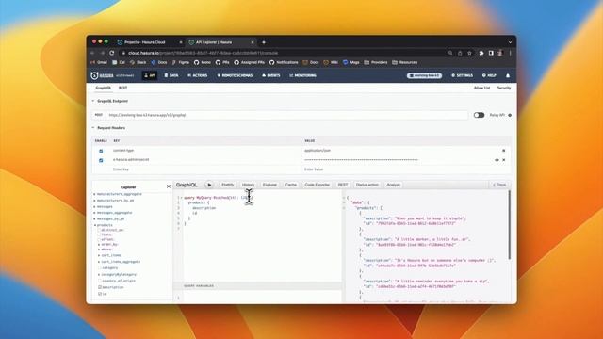Check the distinct_on argument in Explorer
The width and height of the screenshot is (603, 339).
pos(99,230)
